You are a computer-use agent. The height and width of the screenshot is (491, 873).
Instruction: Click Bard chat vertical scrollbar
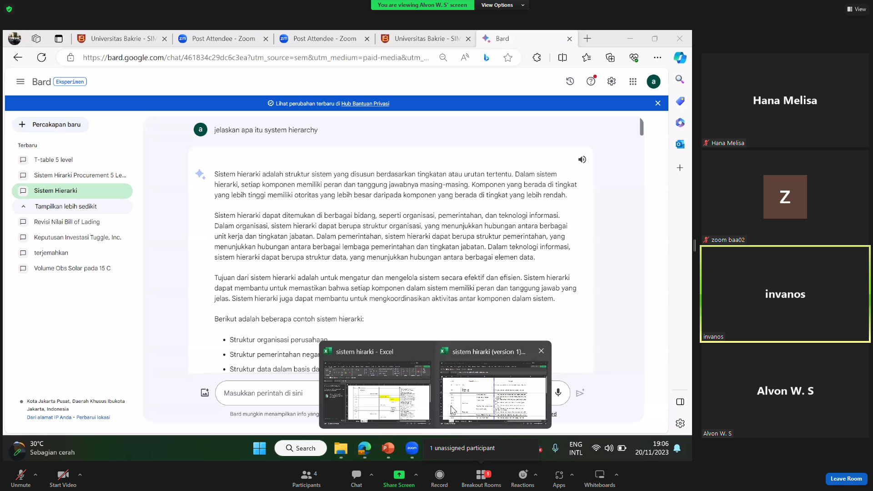(642, 127)
